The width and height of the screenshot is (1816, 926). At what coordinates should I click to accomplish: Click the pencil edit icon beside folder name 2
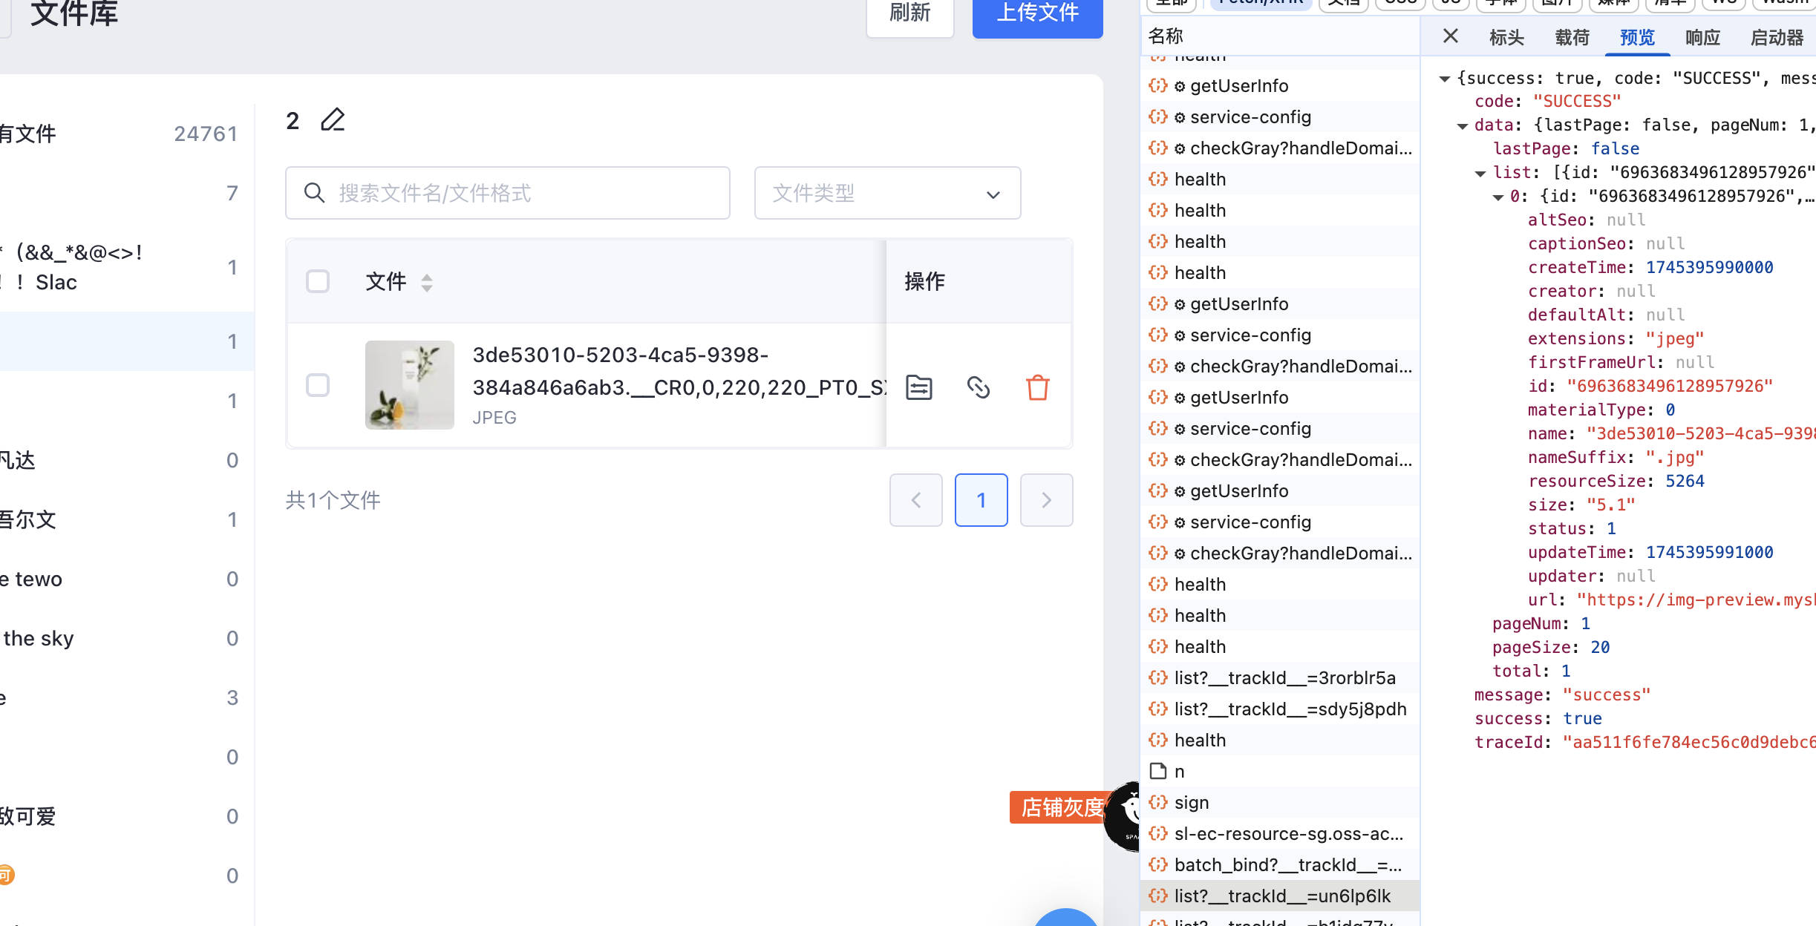(333, 120)
